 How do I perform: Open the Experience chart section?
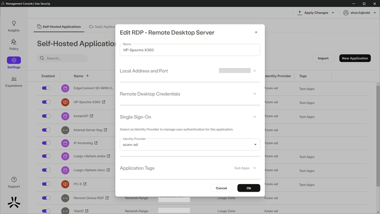click(14, 81)
